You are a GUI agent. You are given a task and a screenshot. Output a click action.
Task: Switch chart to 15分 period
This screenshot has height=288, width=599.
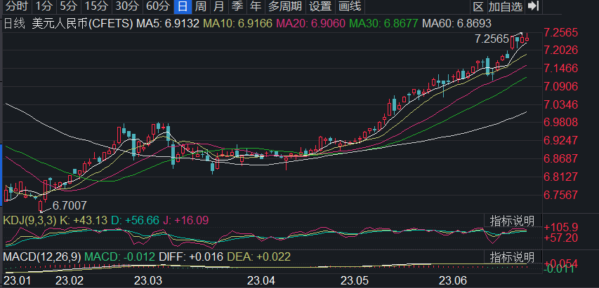(x=96, y=8)
